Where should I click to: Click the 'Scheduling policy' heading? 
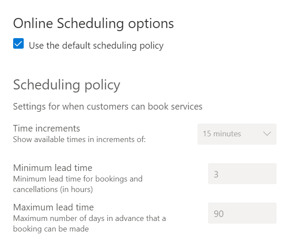pos(67,85)
